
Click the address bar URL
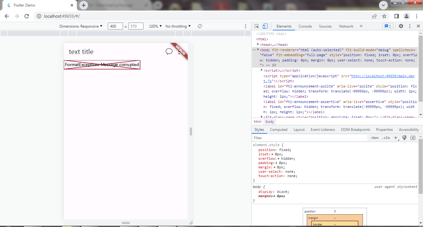pyautogui.click(x=62, y=16)
